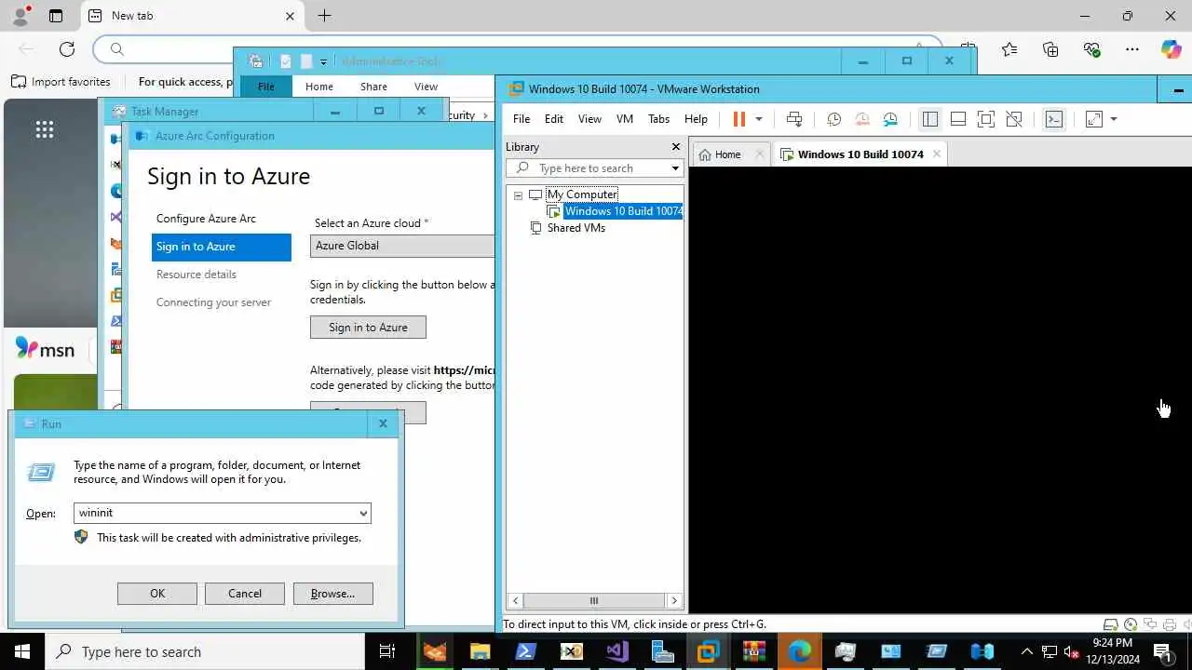This screenshot has height=670, width=1192.
Task: Open the Tabs menu in VMware Workstation
Action: 658,119
